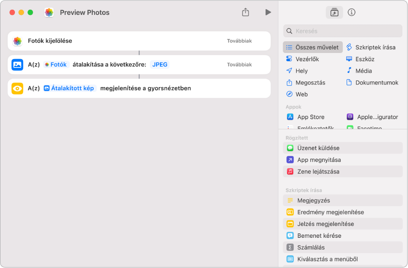This screenshot has width=408, height=268.
Task: Click the Átalakított kép variable token
Action: pos(69,88)
